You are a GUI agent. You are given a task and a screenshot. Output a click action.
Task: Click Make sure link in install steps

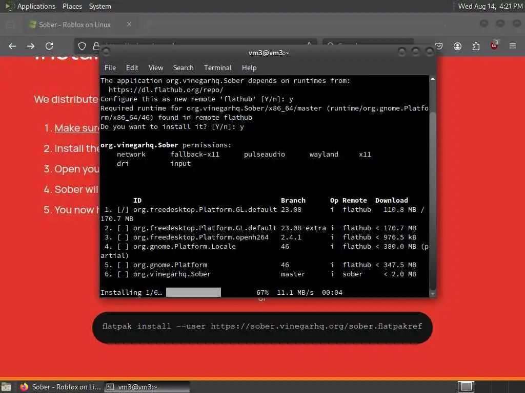tap(77, 128)
